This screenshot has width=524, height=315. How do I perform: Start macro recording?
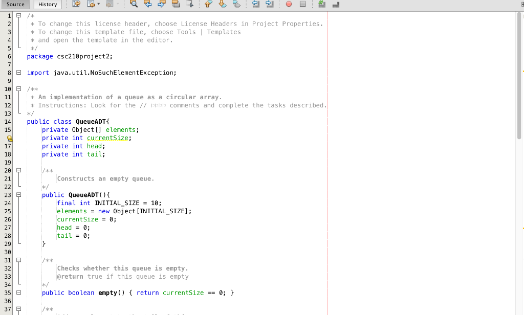[289, 4]
